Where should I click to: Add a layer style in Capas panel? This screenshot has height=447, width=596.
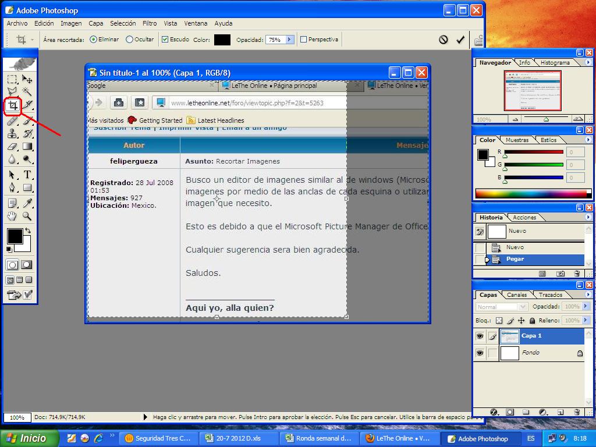point(494,411)
